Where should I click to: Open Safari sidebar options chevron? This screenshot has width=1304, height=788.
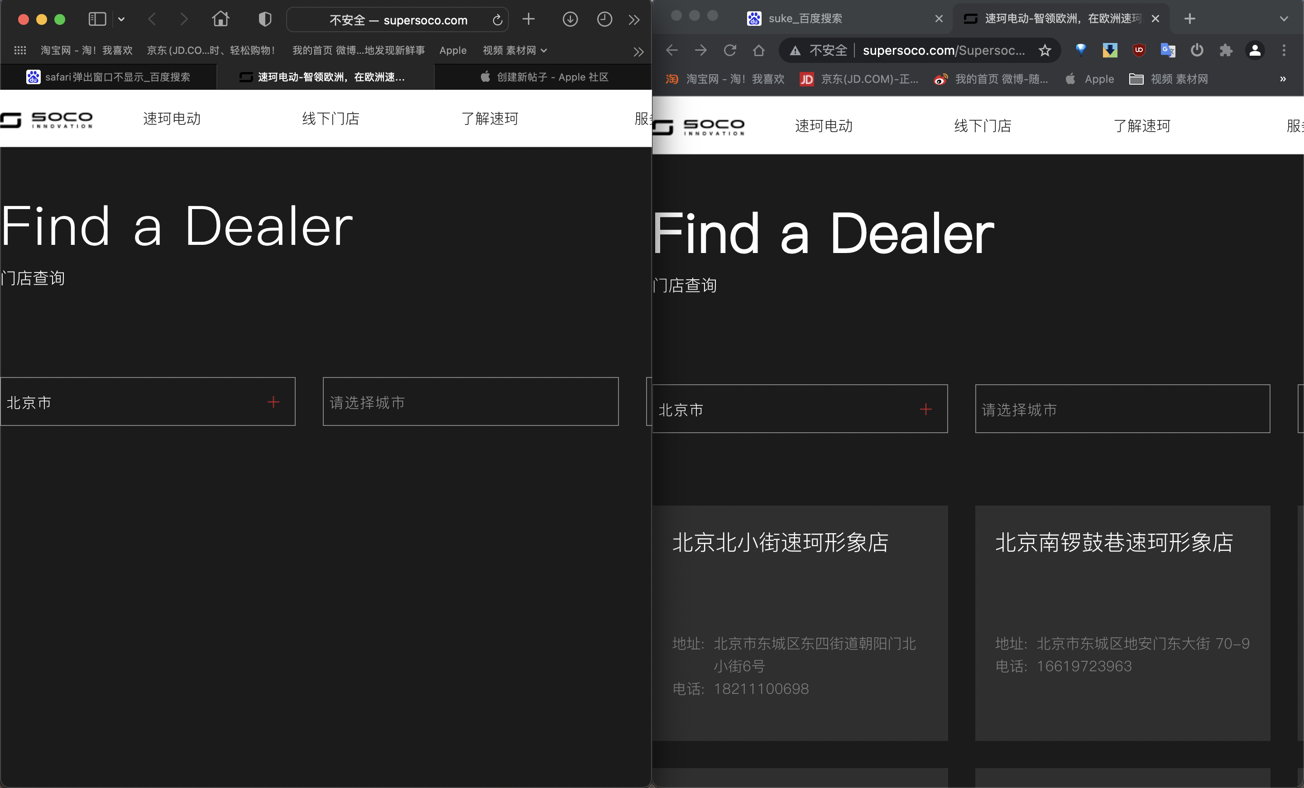pyautogui.click(x=121, y=19)
